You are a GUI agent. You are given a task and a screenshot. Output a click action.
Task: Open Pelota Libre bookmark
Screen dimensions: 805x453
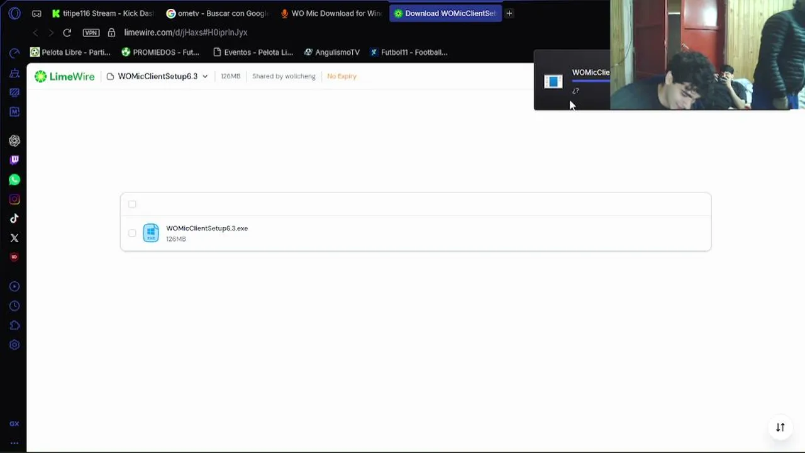pyautogui.click(x=70, y=52)
